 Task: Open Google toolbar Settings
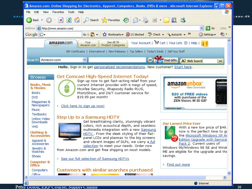[x=207, y=34]
